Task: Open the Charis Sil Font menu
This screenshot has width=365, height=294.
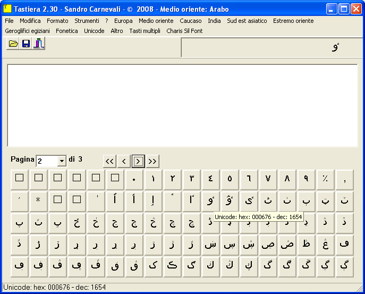Action: click(184, 31)
